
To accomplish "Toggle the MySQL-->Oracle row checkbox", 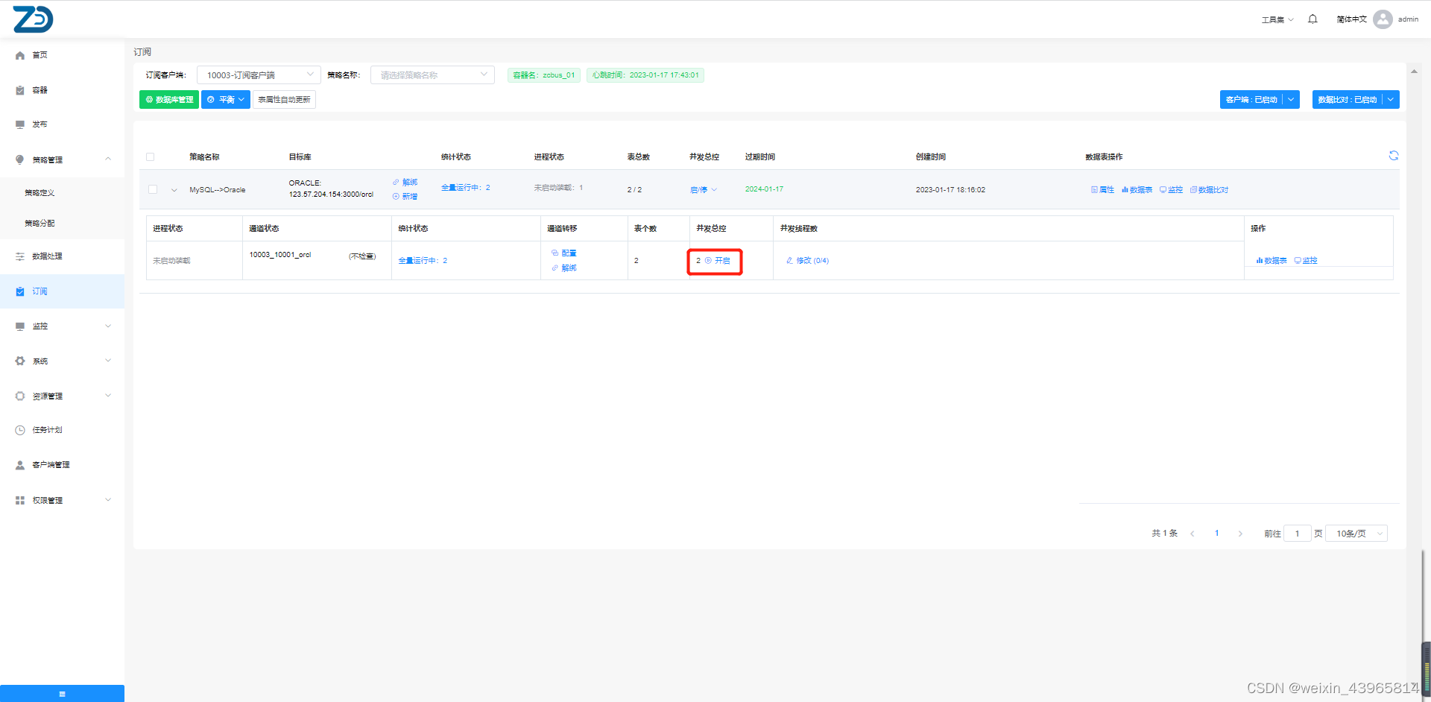I will coord(153,189).
